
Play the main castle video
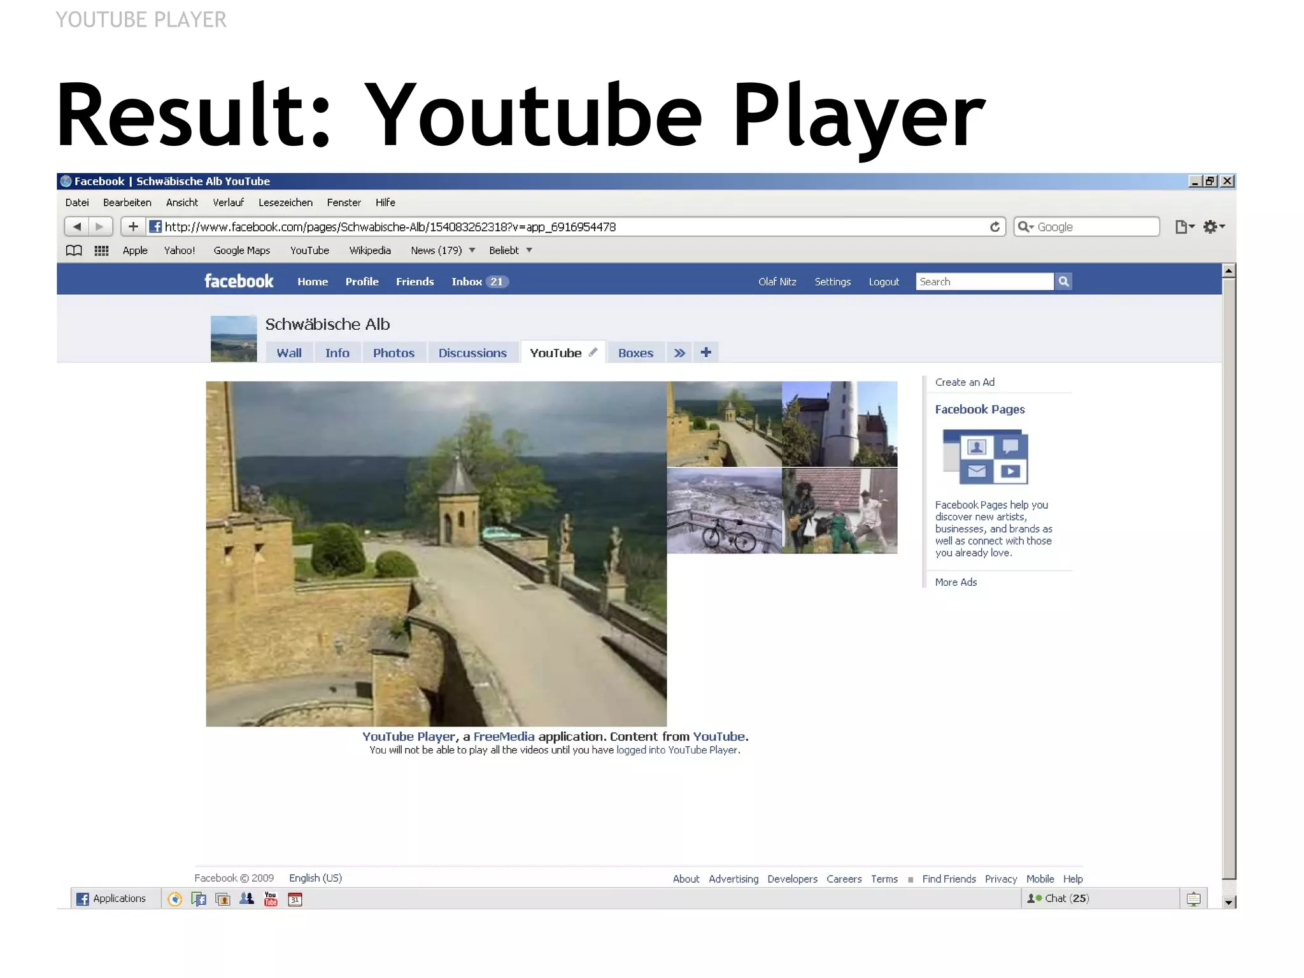(x=436, y=554)
